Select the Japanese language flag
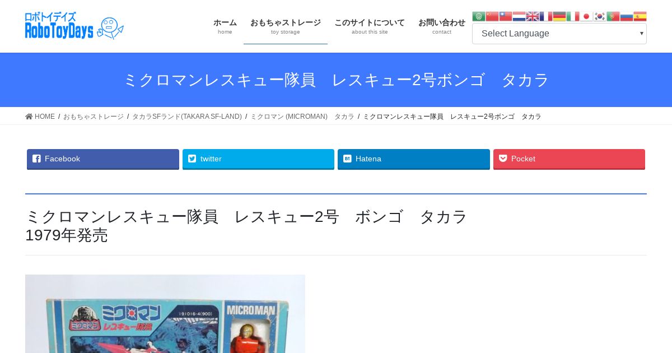This screenshot has width=672, height=353. pyautogui.click(x=586, y=16)
